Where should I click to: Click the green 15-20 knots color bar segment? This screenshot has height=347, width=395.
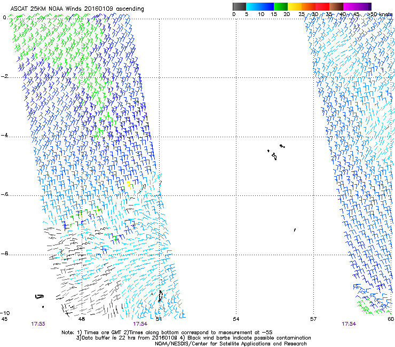click(x=281, y=6)
